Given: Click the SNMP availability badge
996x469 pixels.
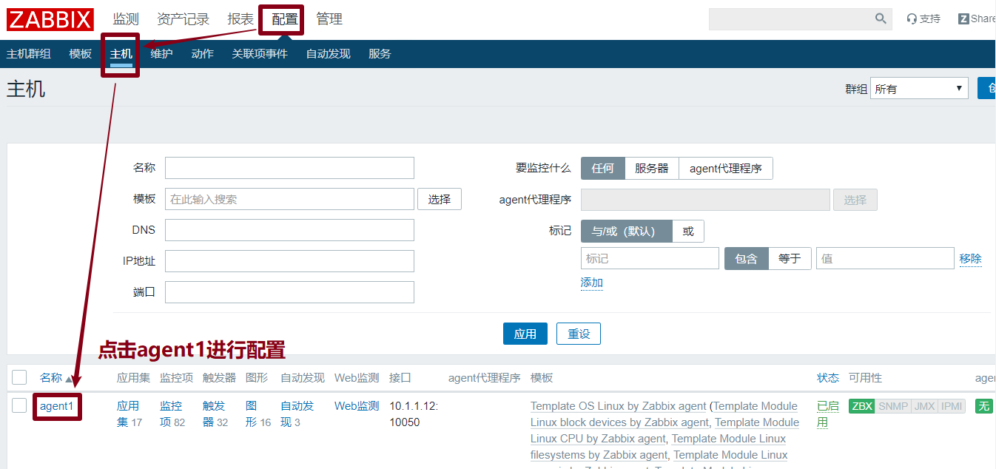Looking at the screenshot, I should tap(892, 406).
